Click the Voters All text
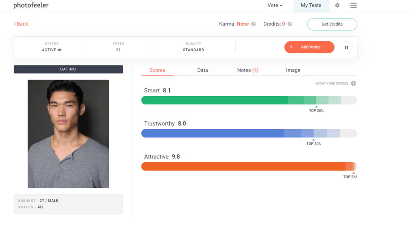The height and width of the screenshot is (235, 414). pyautogui.click(x=31, y=207)
